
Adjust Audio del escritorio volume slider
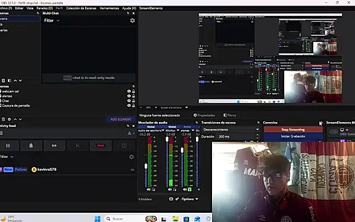(x=146, y=166)
